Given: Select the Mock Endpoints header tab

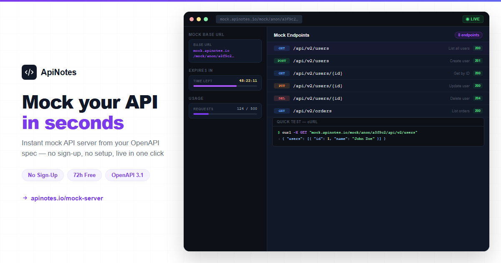Looking at the screenshot, I should coord(291,35).
